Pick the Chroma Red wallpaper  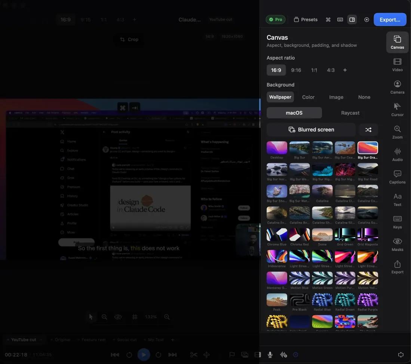coord(299,235)
